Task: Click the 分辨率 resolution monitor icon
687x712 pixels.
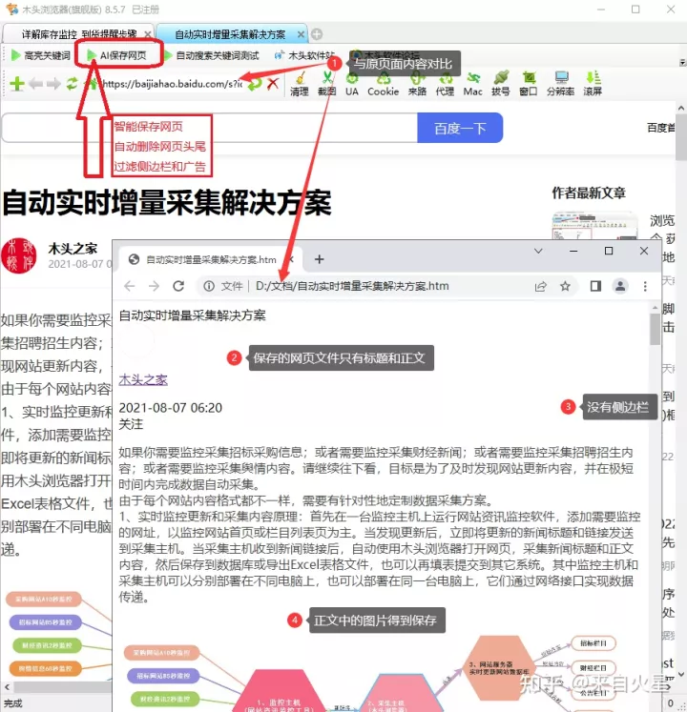Action: [x=561, y=84]
